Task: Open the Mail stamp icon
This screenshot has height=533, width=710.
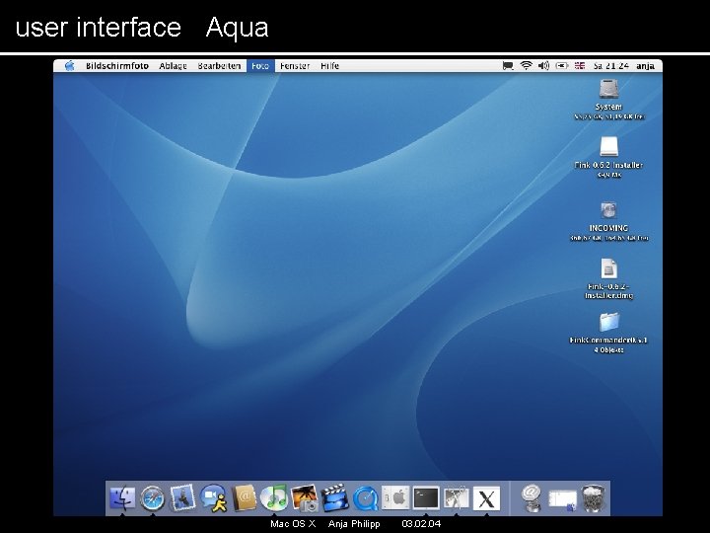Action: 181,496
